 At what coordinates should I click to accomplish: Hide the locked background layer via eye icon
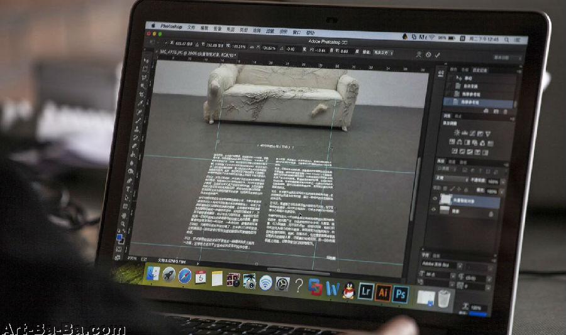433,210
